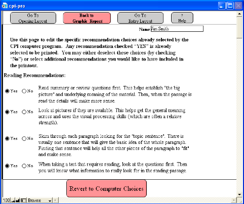Image resolution: width=244 pixels, height=204 pixels.
Task: Select No for 'Read summary or review questions'
Action: (24, 91)
